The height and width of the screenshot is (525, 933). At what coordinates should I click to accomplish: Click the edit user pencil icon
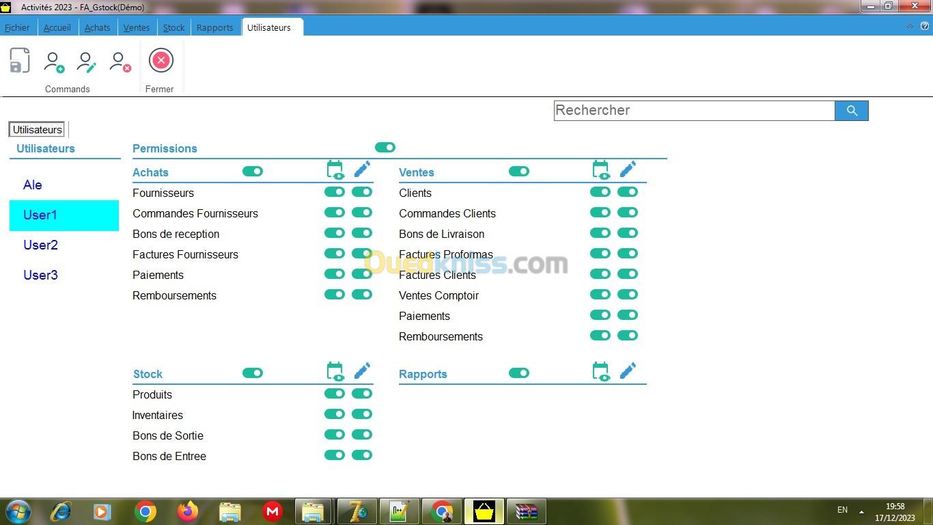pos(87,62)
